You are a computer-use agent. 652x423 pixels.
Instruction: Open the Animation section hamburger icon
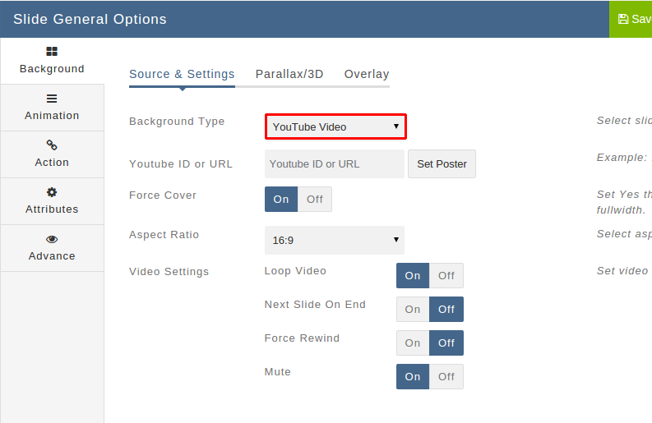click(x=52, y=99)
